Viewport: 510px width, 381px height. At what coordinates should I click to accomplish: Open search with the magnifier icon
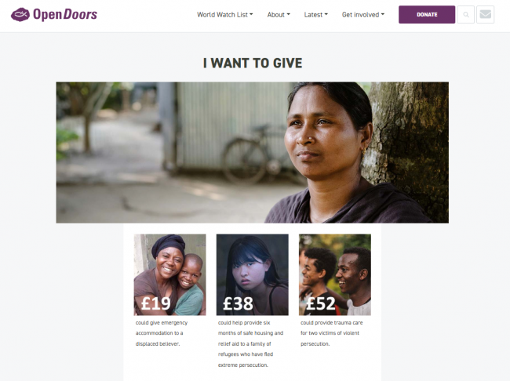coord(466,15)
